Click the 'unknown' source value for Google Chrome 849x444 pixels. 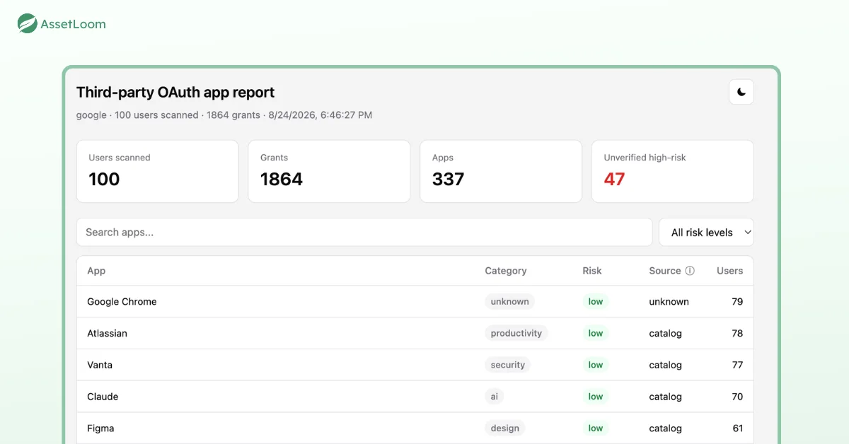click(669, 301)
